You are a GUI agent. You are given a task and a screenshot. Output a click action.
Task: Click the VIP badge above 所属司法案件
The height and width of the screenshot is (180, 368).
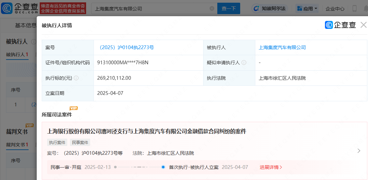click(73, 108)
